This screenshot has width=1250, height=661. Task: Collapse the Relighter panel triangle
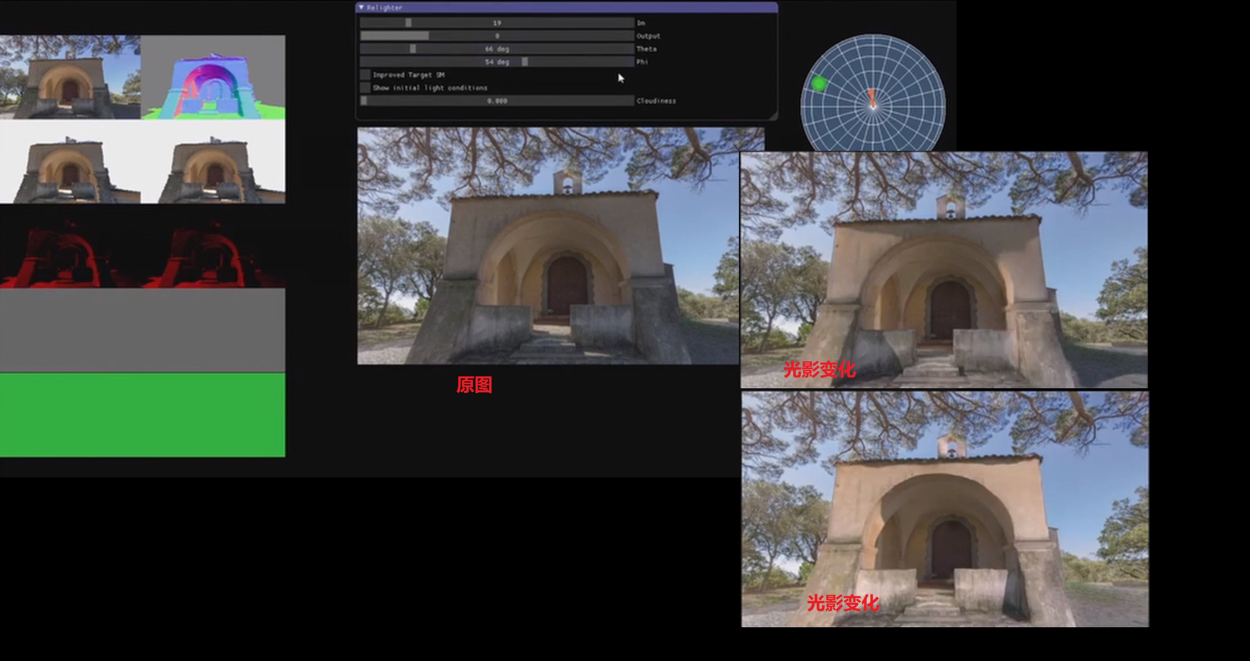362,7
